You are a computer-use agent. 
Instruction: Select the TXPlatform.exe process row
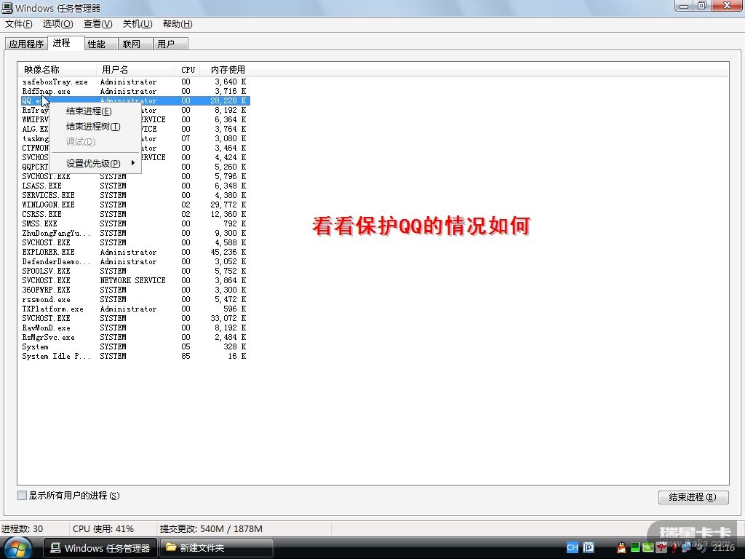135,309
